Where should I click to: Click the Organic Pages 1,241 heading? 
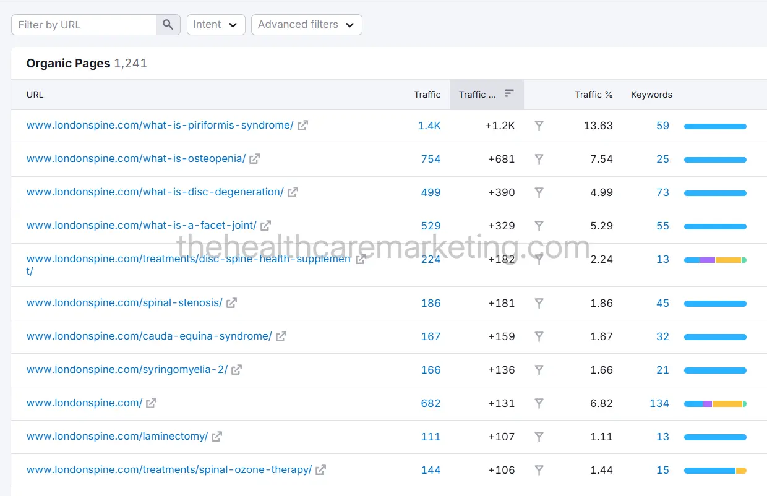point(87,63)
